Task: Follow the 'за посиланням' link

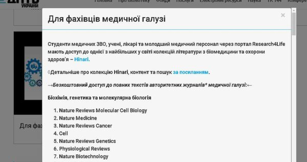Action: [190, 72]
